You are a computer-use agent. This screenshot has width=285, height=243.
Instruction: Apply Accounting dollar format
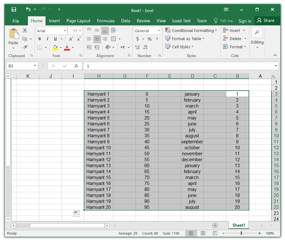click(137, 39)
